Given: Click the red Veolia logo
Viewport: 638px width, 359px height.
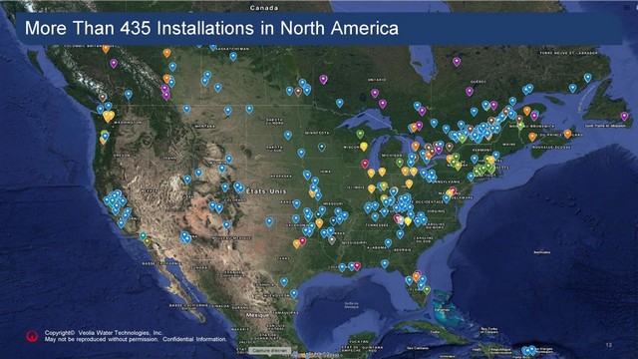Looking at the screenshot, I should (x=32, y=336).
